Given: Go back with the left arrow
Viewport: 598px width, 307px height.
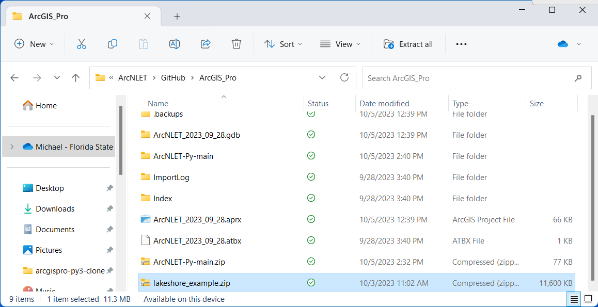Looking at the screenshot, I should click(x=14, y=78).
